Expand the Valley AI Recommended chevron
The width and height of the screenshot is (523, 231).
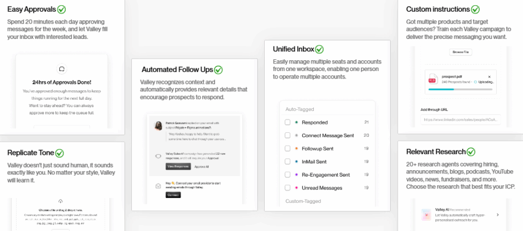pyautogui.click(x=497, y=214)
